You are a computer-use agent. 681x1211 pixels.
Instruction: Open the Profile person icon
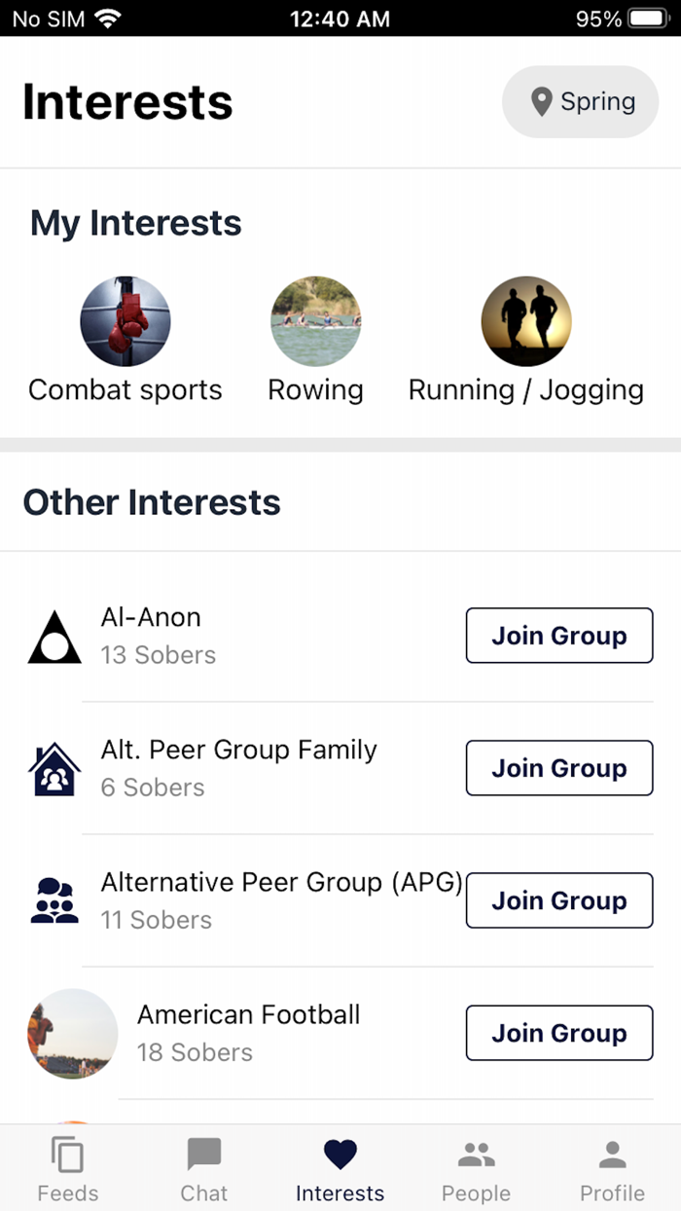click(x=612, y=1154)
